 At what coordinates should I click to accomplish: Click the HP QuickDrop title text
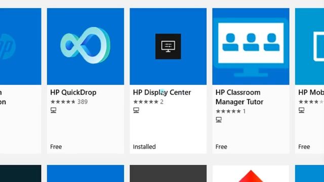[73, 93]
